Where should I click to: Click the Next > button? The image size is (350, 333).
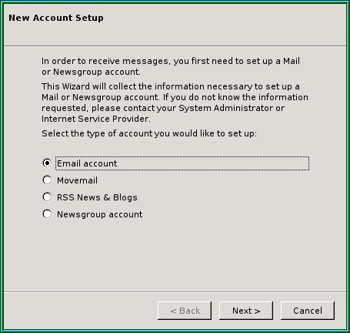[x=246, y=311]
